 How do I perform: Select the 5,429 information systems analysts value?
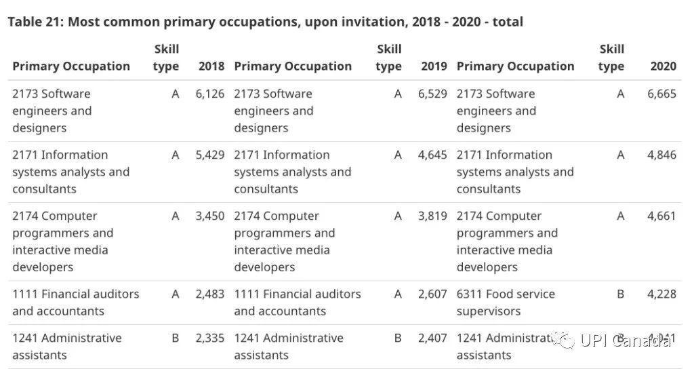click(x=210, y=155)
